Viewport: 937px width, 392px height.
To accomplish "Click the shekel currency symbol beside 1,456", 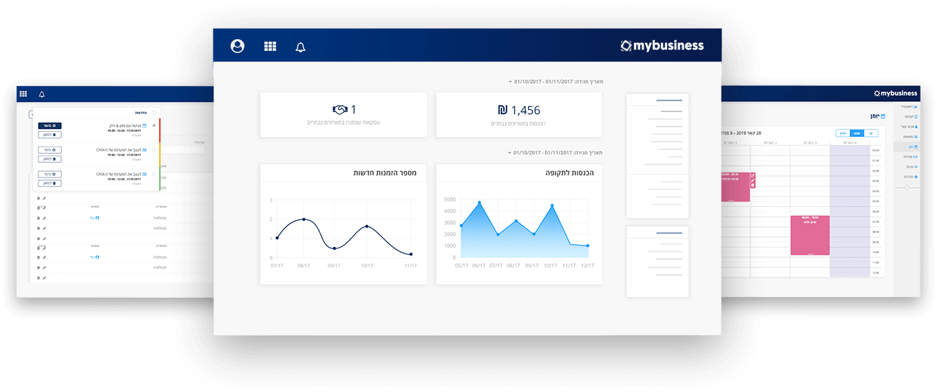I will 503,110.
